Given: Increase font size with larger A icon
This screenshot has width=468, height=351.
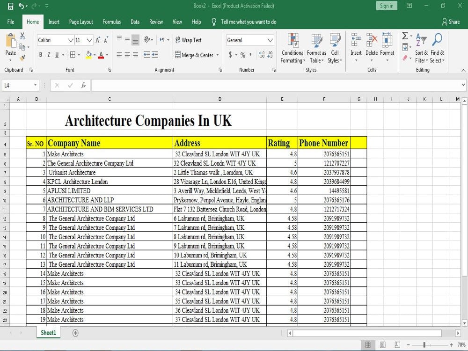Looking at the screenshot, I should [x=98, y=40].
